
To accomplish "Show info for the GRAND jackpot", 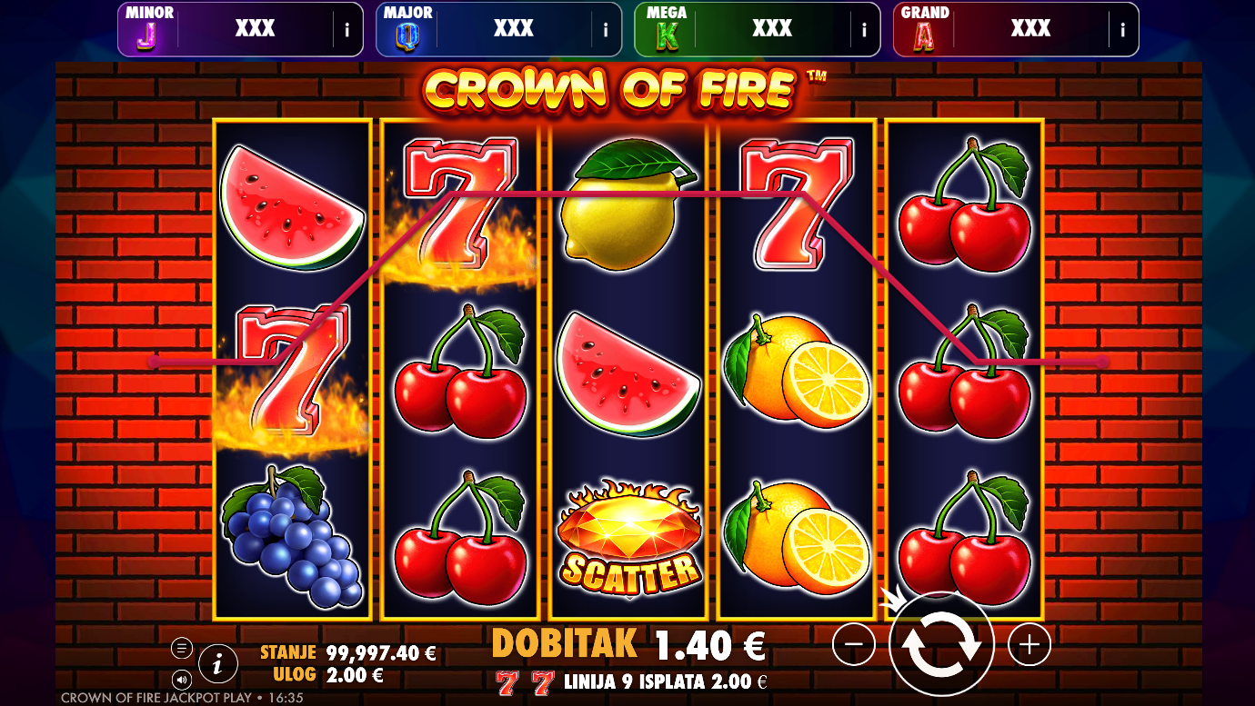I will 1123,30.
